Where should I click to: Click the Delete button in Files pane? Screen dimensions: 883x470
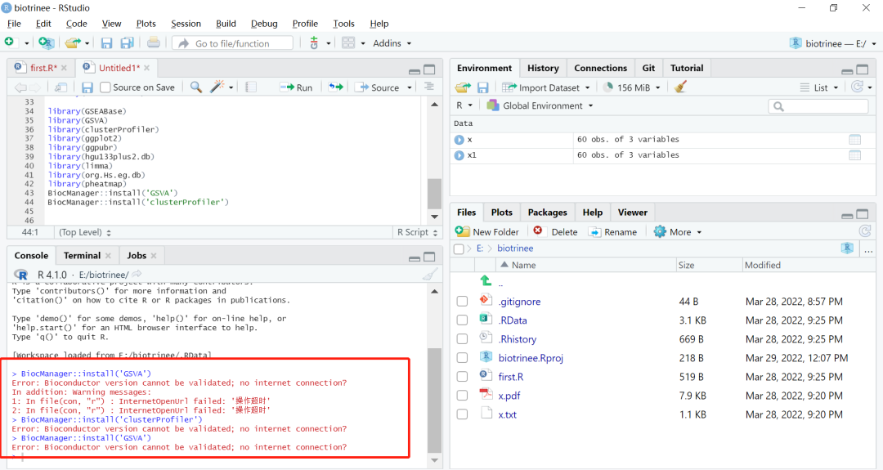click(x=555, y=232)
